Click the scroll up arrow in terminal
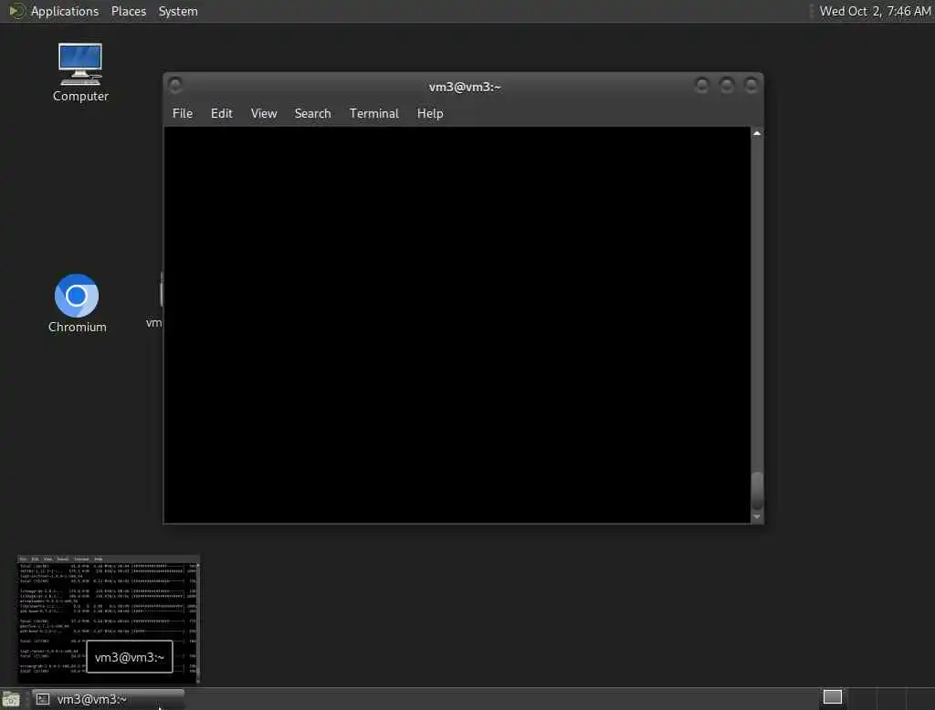This screenshot has height=710, width=935. (x=757, y=133)
